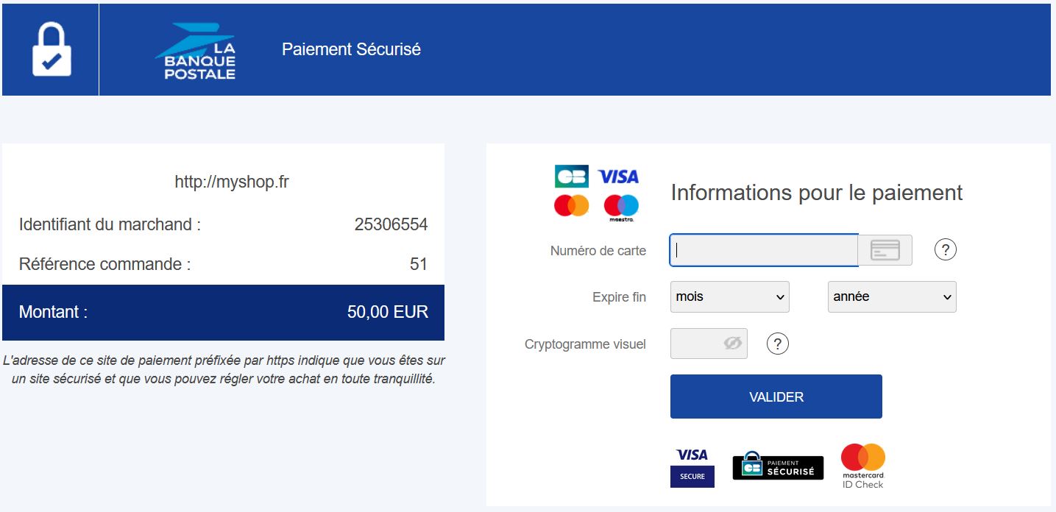
Task: Click the VALIDER button
Action: [776, 397]
